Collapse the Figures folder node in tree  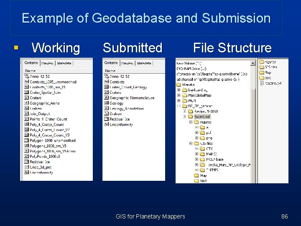point(191,122)
